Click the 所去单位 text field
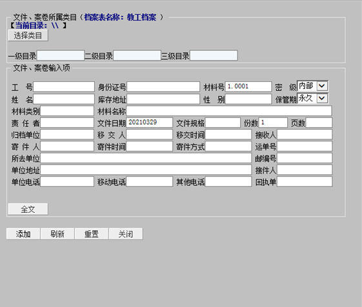The width and height of the screenshot is (362, 307). [x=146, y=158]
